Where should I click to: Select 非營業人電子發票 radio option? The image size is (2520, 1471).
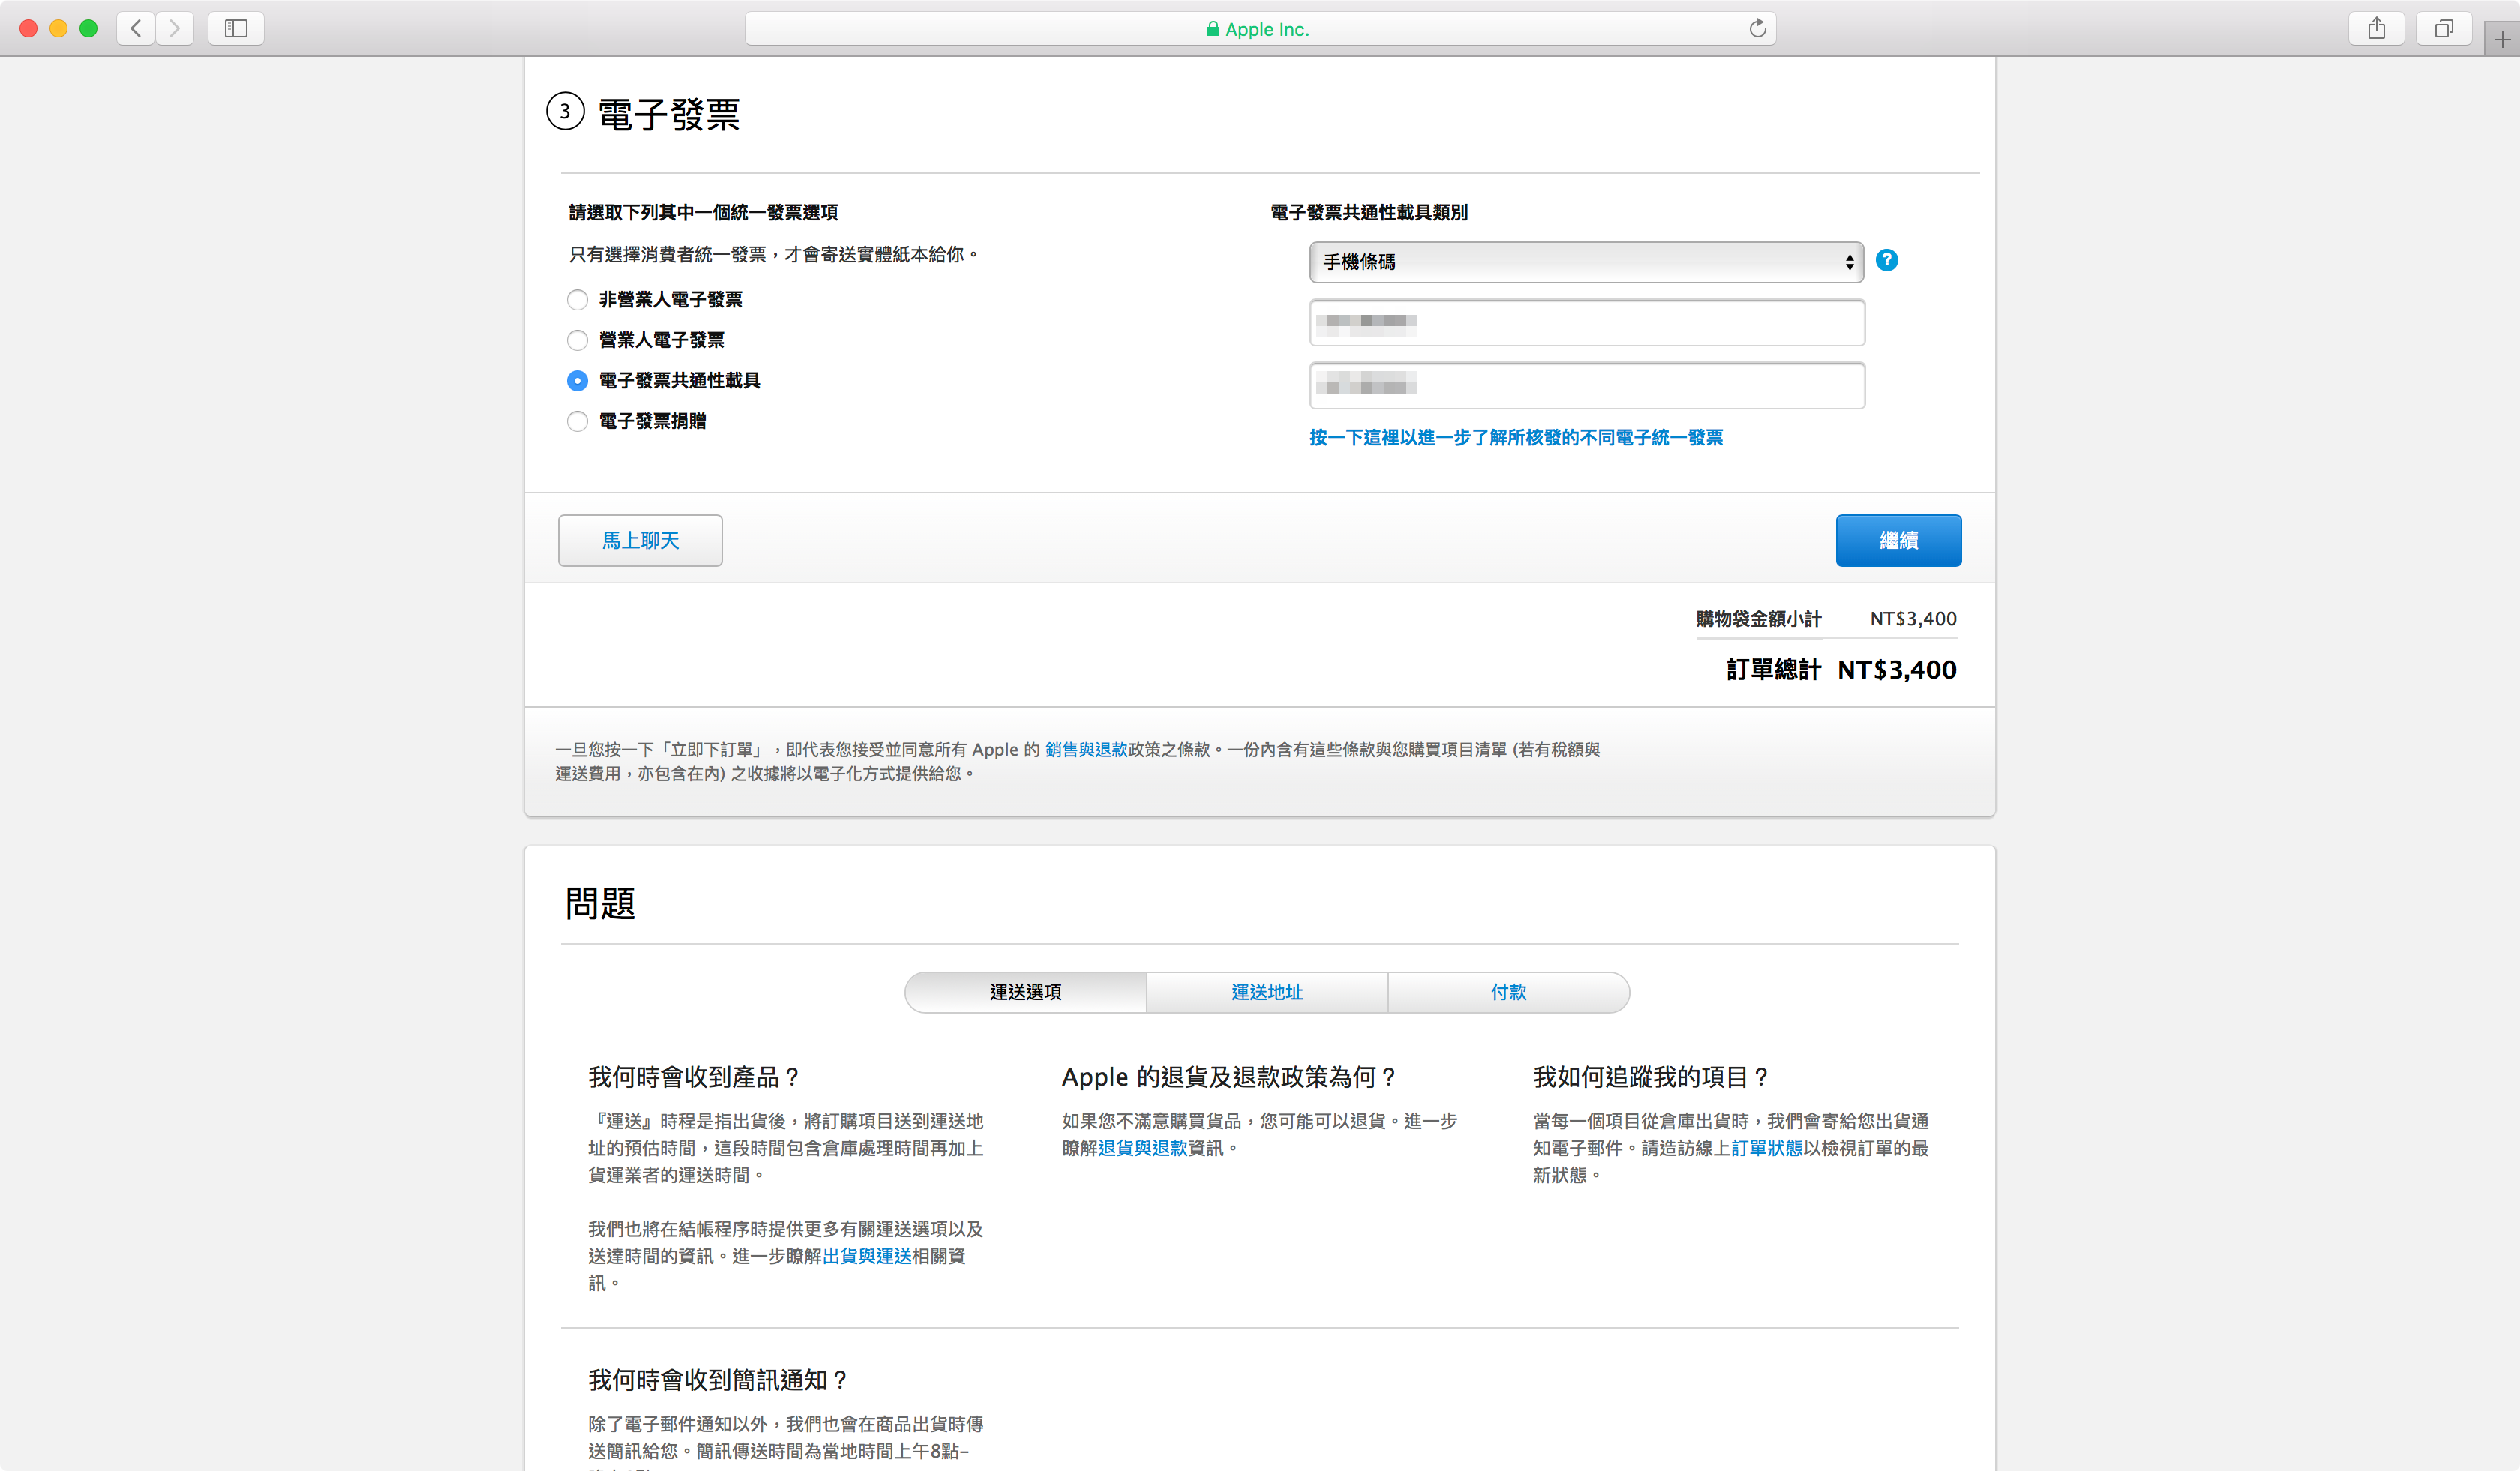click(x=577, y=300)
